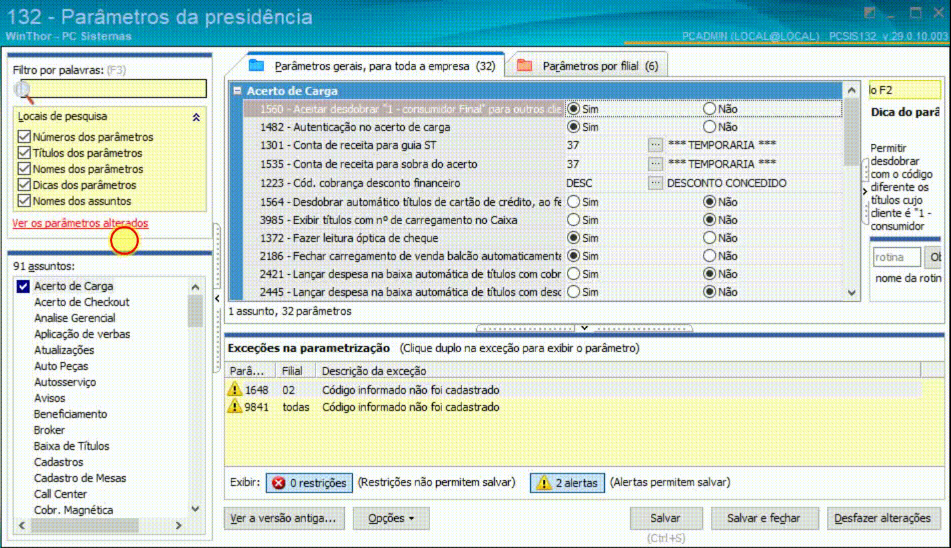Expand the right hint panel arrow

click(865, 191)
